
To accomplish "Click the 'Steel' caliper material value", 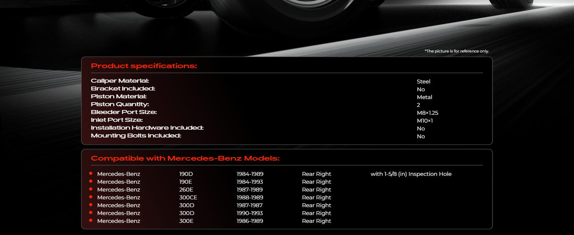I will coord(423,81).
